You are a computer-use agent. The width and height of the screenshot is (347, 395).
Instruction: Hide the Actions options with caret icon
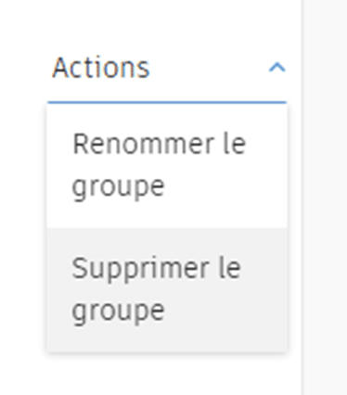point(277,68)
